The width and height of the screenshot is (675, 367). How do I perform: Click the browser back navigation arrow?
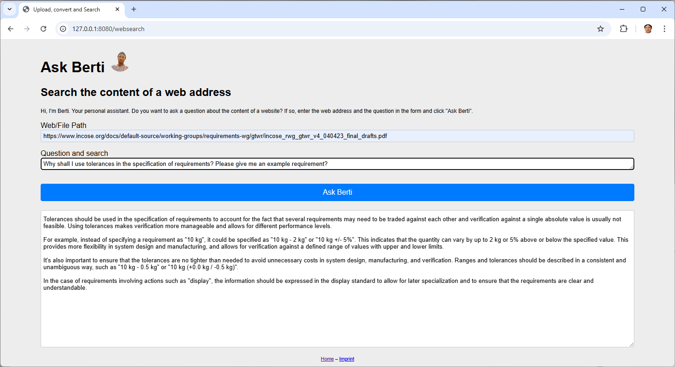coord(11,28)
